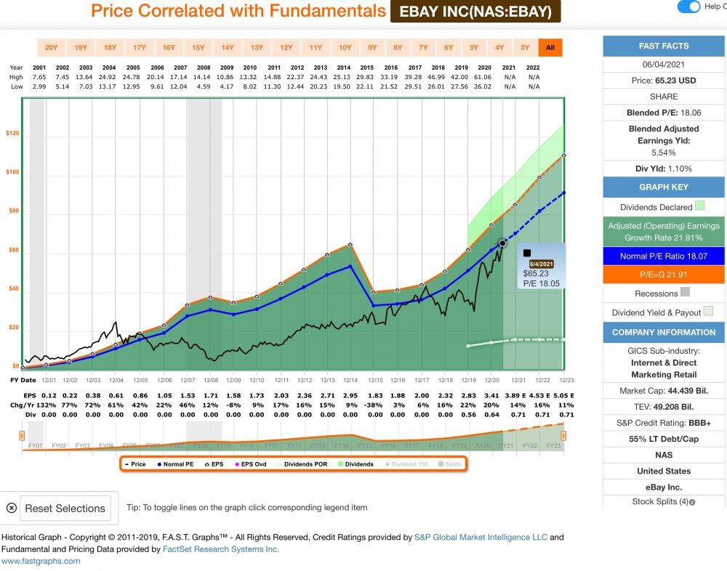This screenshot has width=727, height=571.
Task: Select the 10Y time range tab
Action: (345, 47)
